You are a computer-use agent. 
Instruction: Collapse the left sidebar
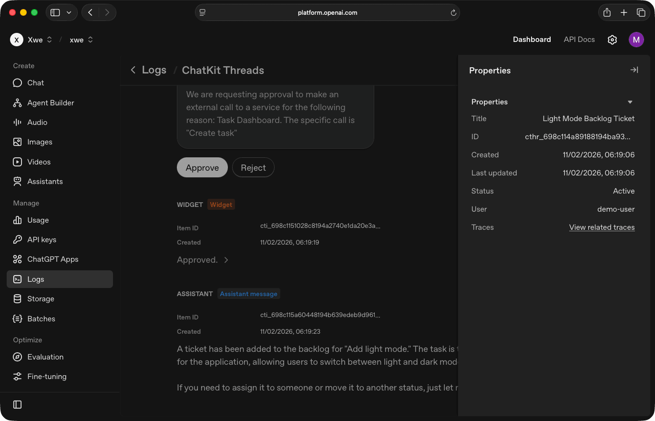17,404
